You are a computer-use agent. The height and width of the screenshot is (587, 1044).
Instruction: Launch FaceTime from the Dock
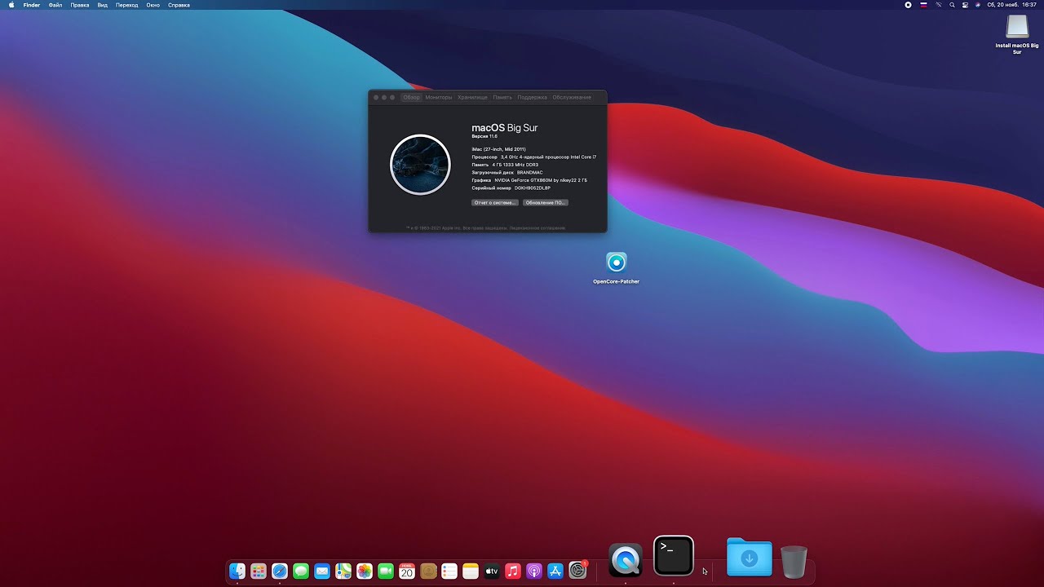[386, 572]
